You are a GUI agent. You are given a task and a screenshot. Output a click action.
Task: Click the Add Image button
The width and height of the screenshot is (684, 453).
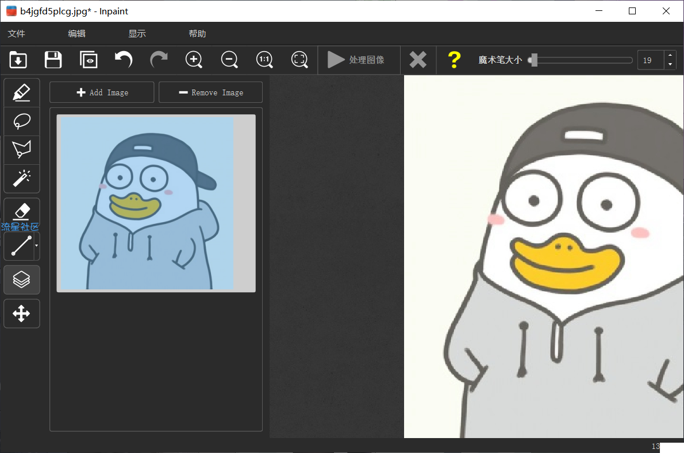102,92
